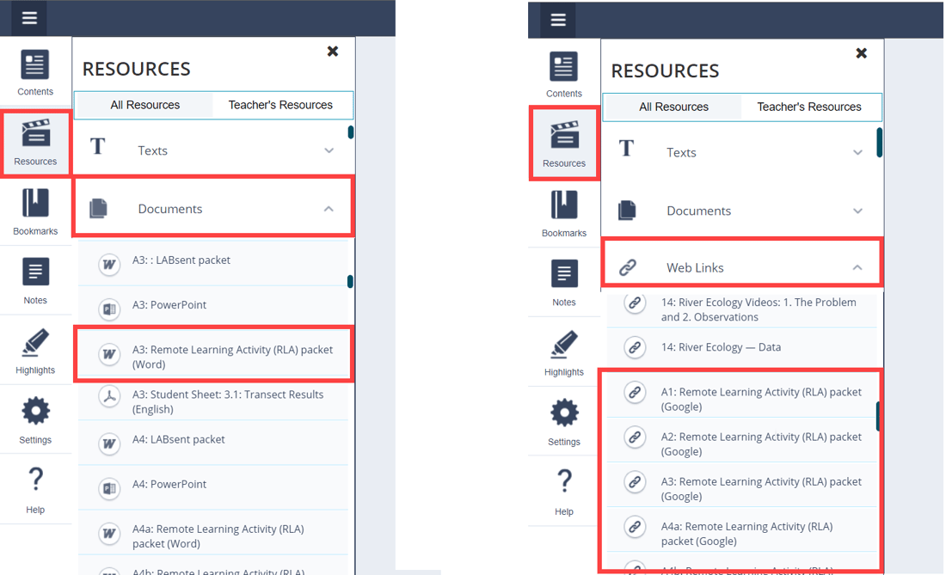This screenshot has width=946, height=575.
Task: Open 14: River Ecology Videos web link
Action: point(758,309)
